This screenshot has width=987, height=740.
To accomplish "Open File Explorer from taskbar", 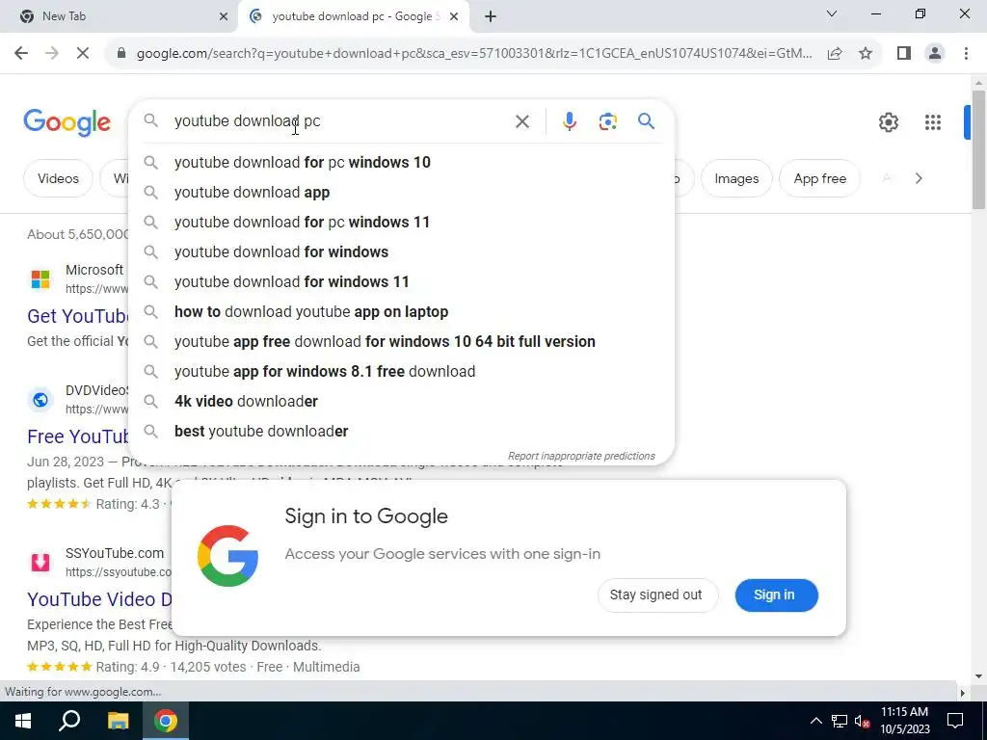I will point(118,721).
